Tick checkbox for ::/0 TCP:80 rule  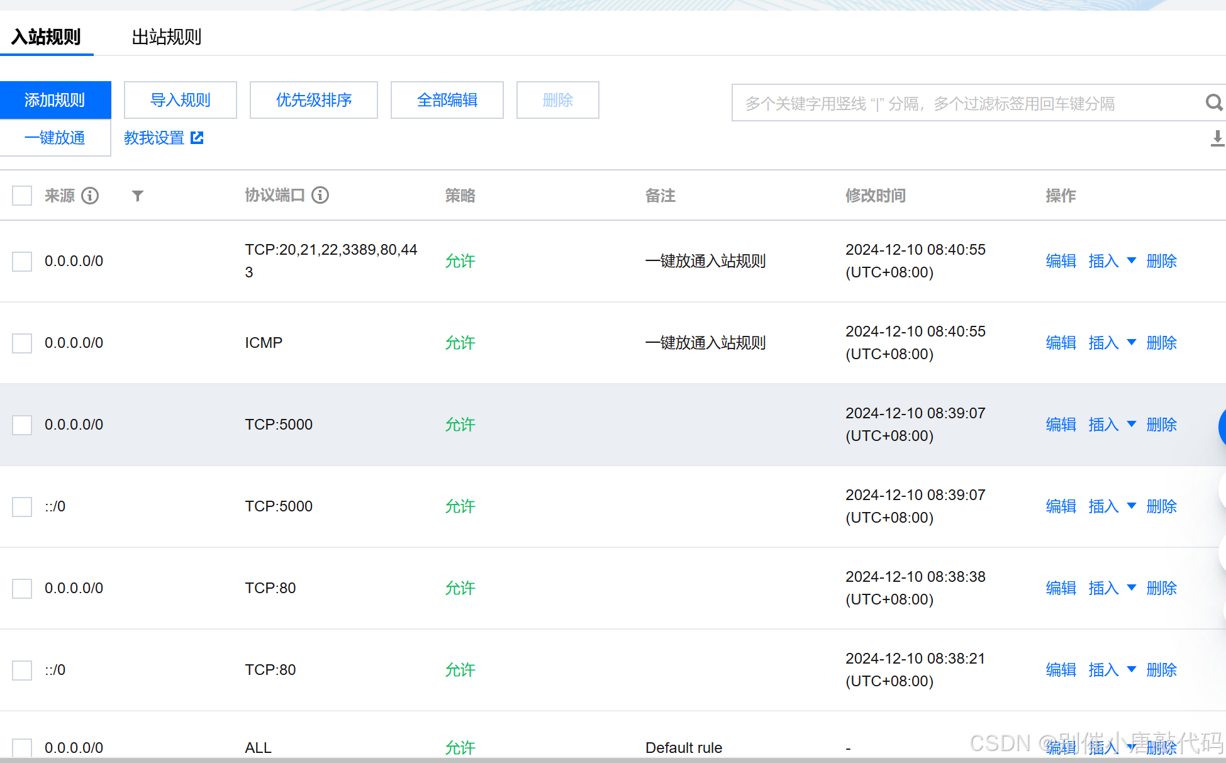22,670
